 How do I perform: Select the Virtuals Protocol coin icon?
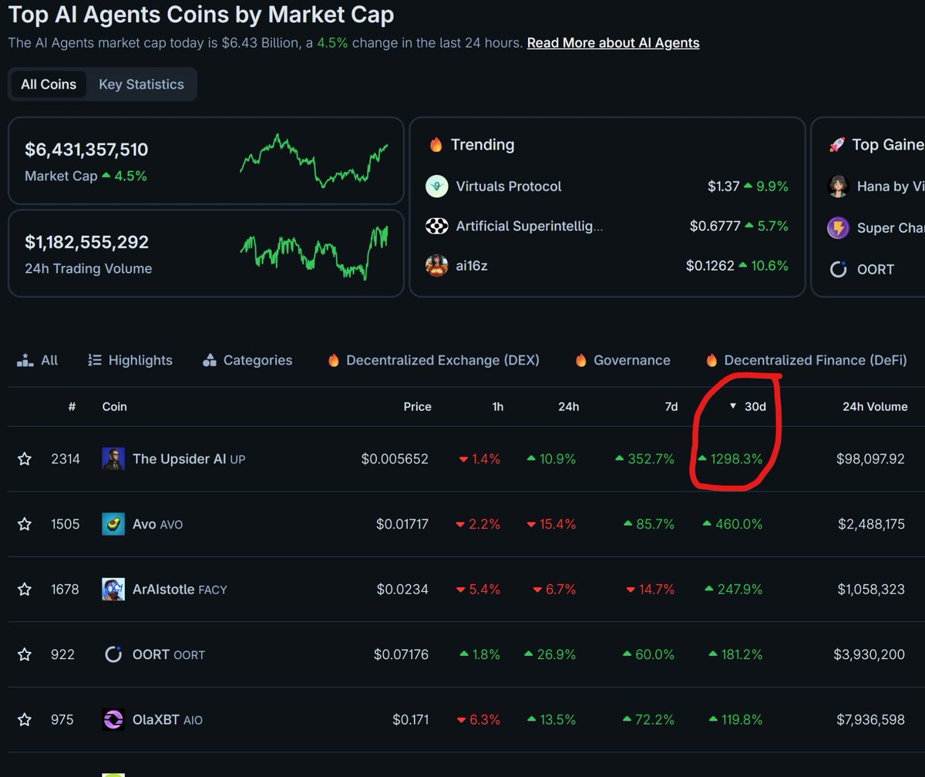437,186
